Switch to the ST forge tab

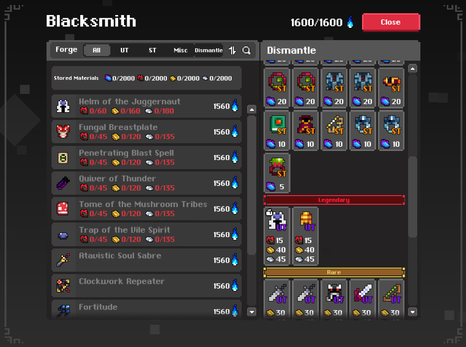coord(152,50)
